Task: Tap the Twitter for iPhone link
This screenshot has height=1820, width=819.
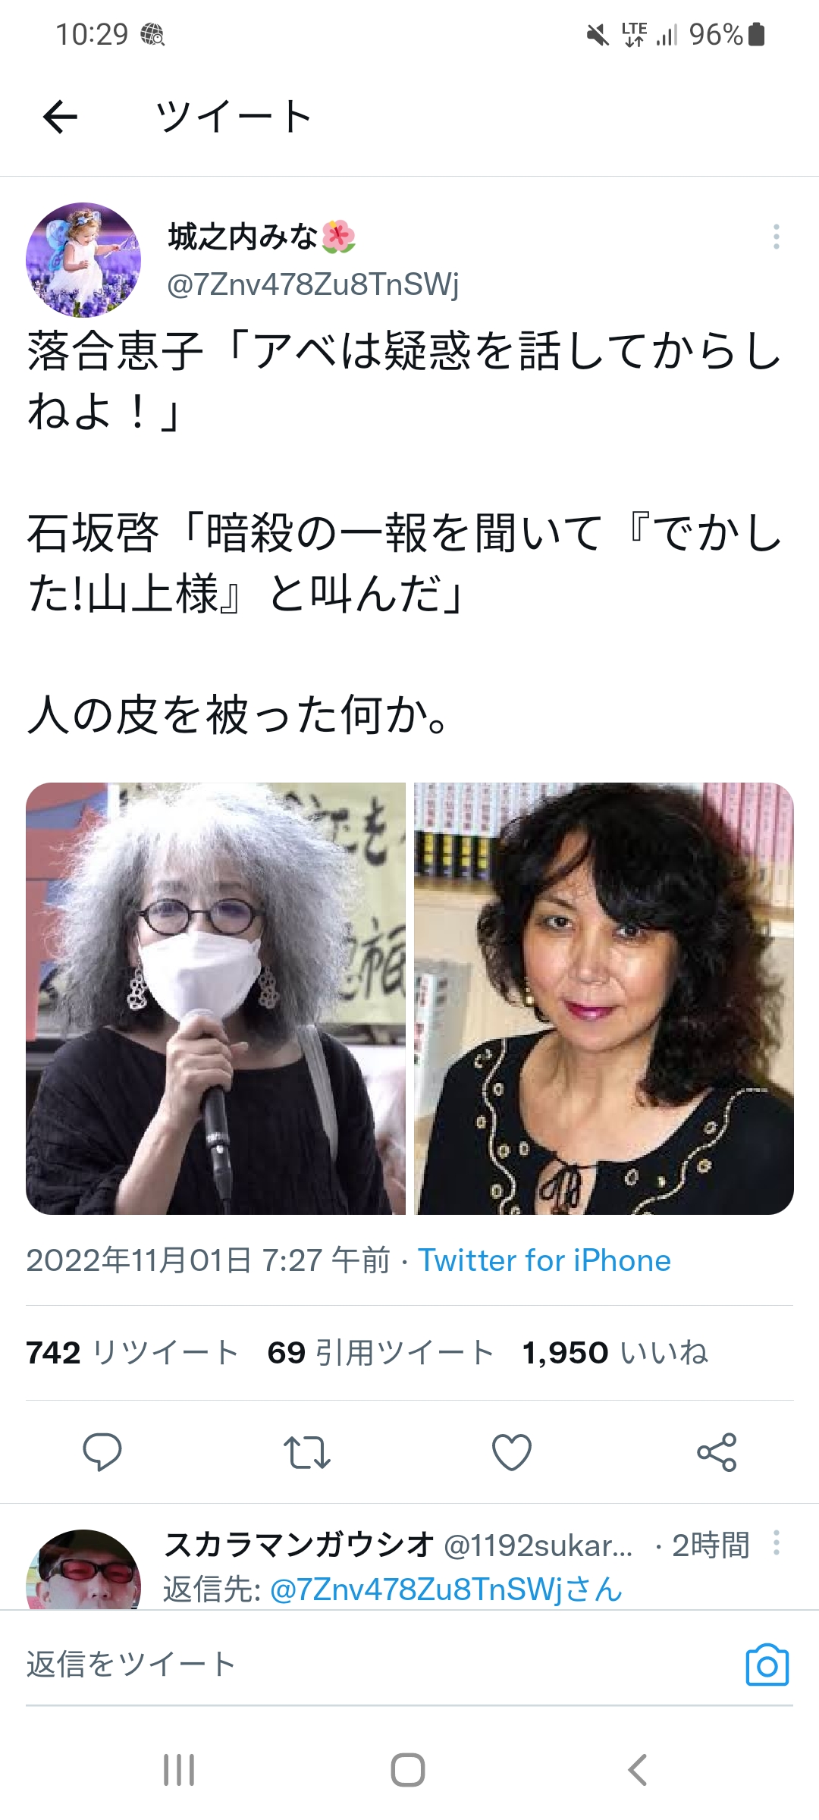Action: tap(544, 1260)
